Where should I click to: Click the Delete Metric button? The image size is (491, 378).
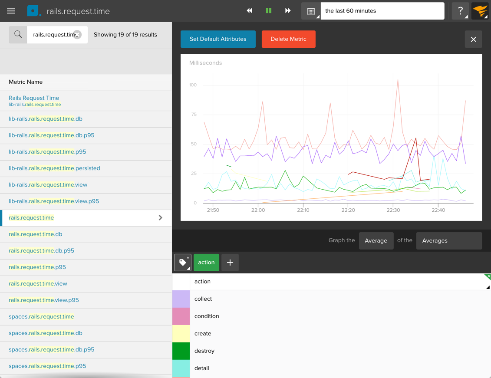(x=288, y=39)
